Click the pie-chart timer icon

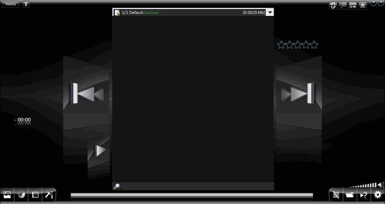[21, 195]
